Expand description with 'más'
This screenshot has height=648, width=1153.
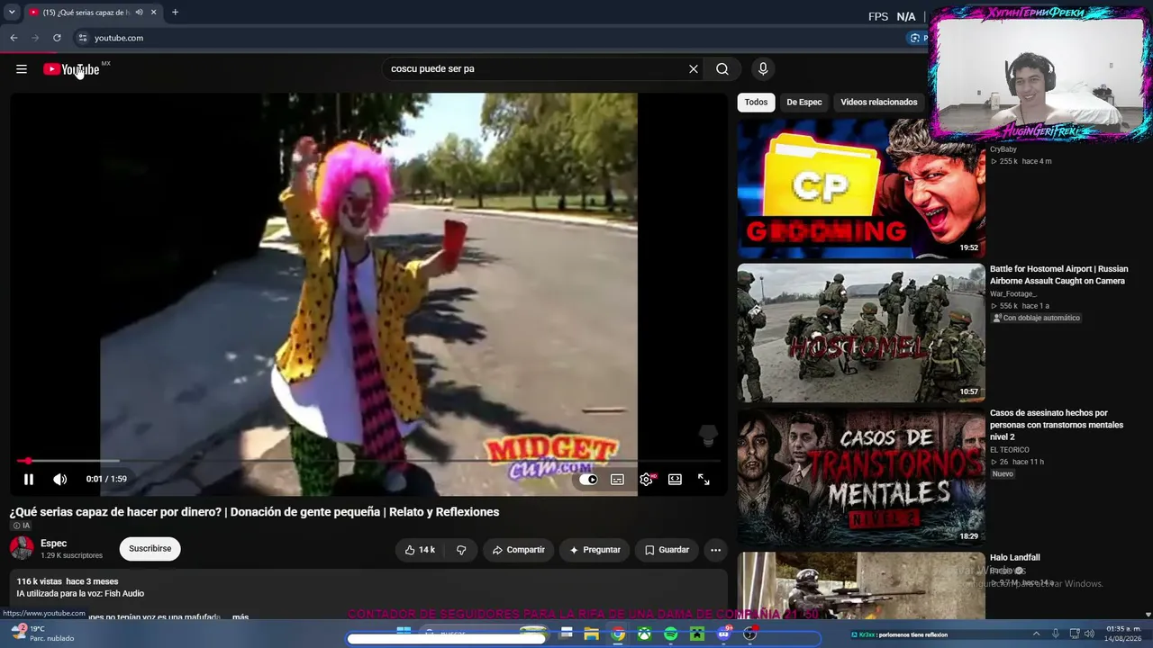coord(240,616)
